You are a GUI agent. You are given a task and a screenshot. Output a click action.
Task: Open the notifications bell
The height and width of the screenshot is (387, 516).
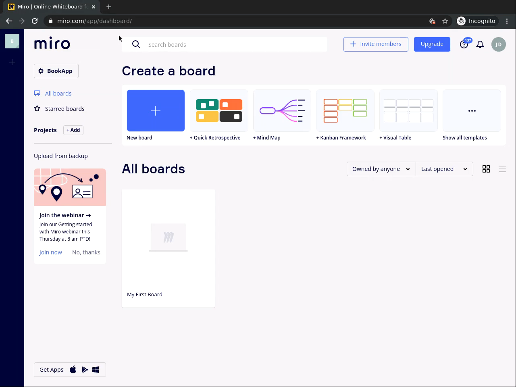(480, 44)
